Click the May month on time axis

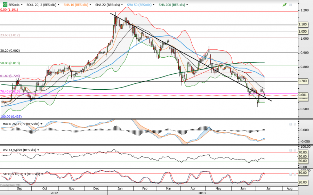click(x=218, y=188)
